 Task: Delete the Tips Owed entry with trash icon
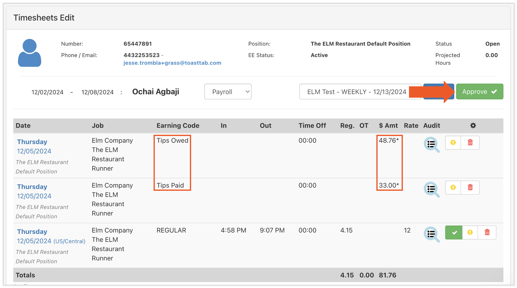[x=470, y=142]
